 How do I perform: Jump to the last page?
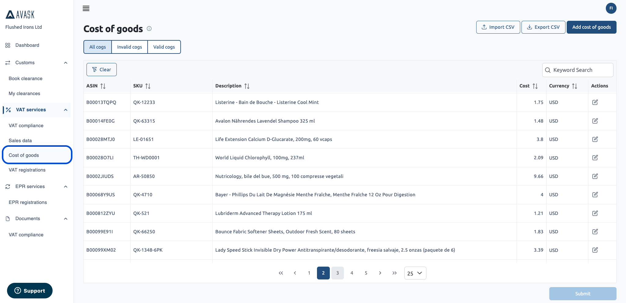point(394,273)
